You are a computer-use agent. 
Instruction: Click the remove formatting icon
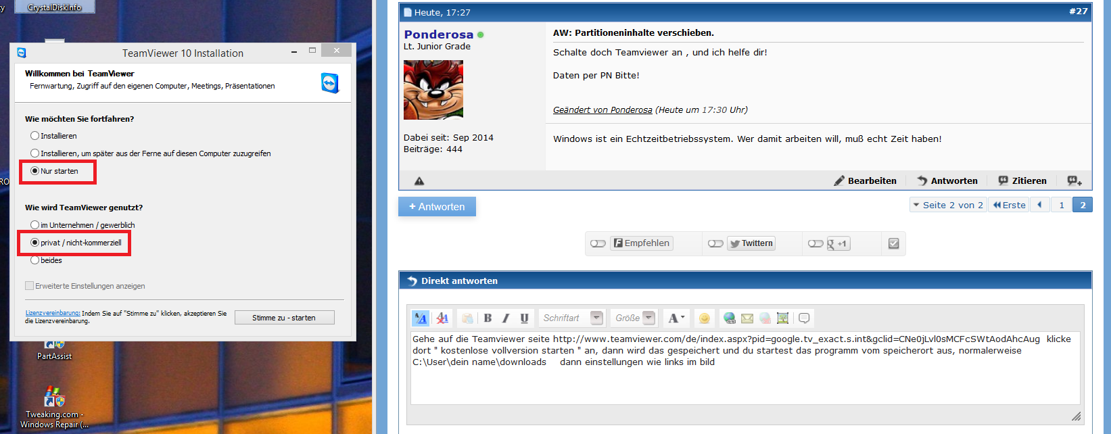click(442, 318)
